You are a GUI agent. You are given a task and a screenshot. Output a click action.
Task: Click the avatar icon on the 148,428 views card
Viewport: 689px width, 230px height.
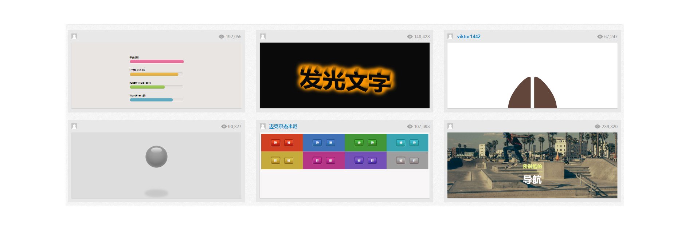click(263, 36)
